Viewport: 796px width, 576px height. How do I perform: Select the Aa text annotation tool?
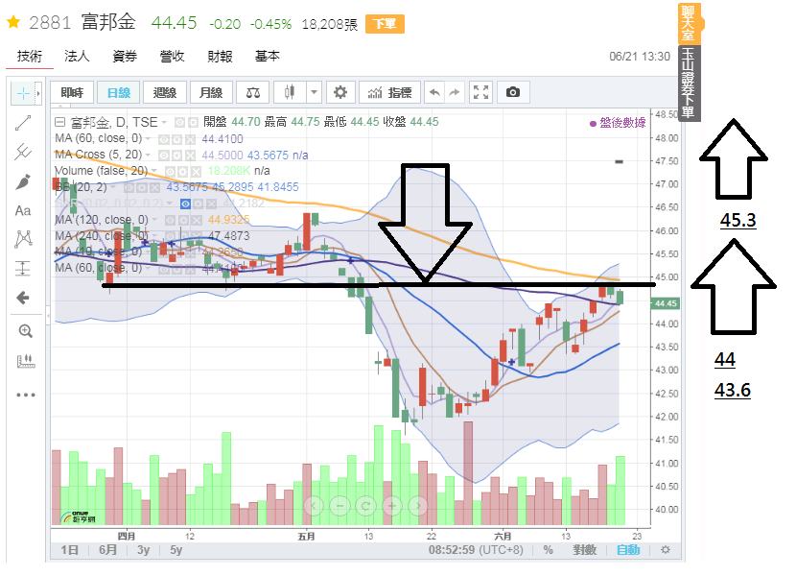(x=23, y=210)
